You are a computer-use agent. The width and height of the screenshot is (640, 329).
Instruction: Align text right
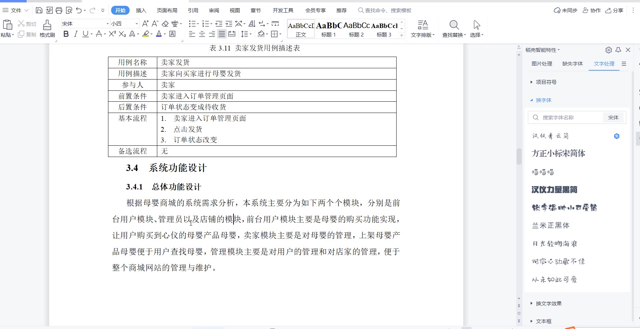[212, 34]
